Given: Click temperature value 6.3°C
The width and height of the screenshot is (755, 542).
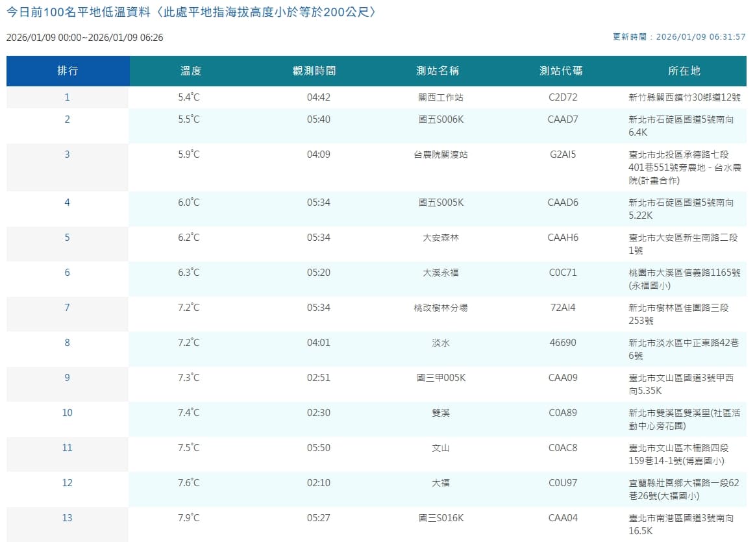Looking at the screenshot, I should [189, 273].
